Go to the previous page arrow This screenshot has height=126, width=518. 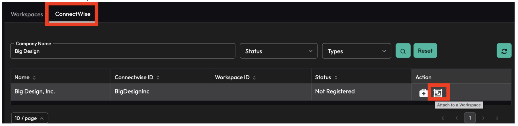[456, 118]
